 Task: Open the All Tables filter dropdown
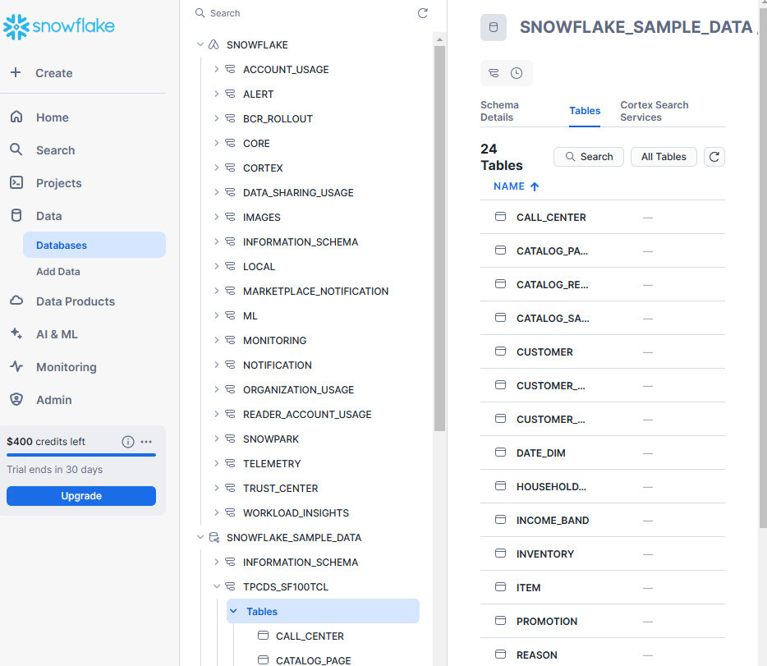pyautogui.click(x=664, y=157)
